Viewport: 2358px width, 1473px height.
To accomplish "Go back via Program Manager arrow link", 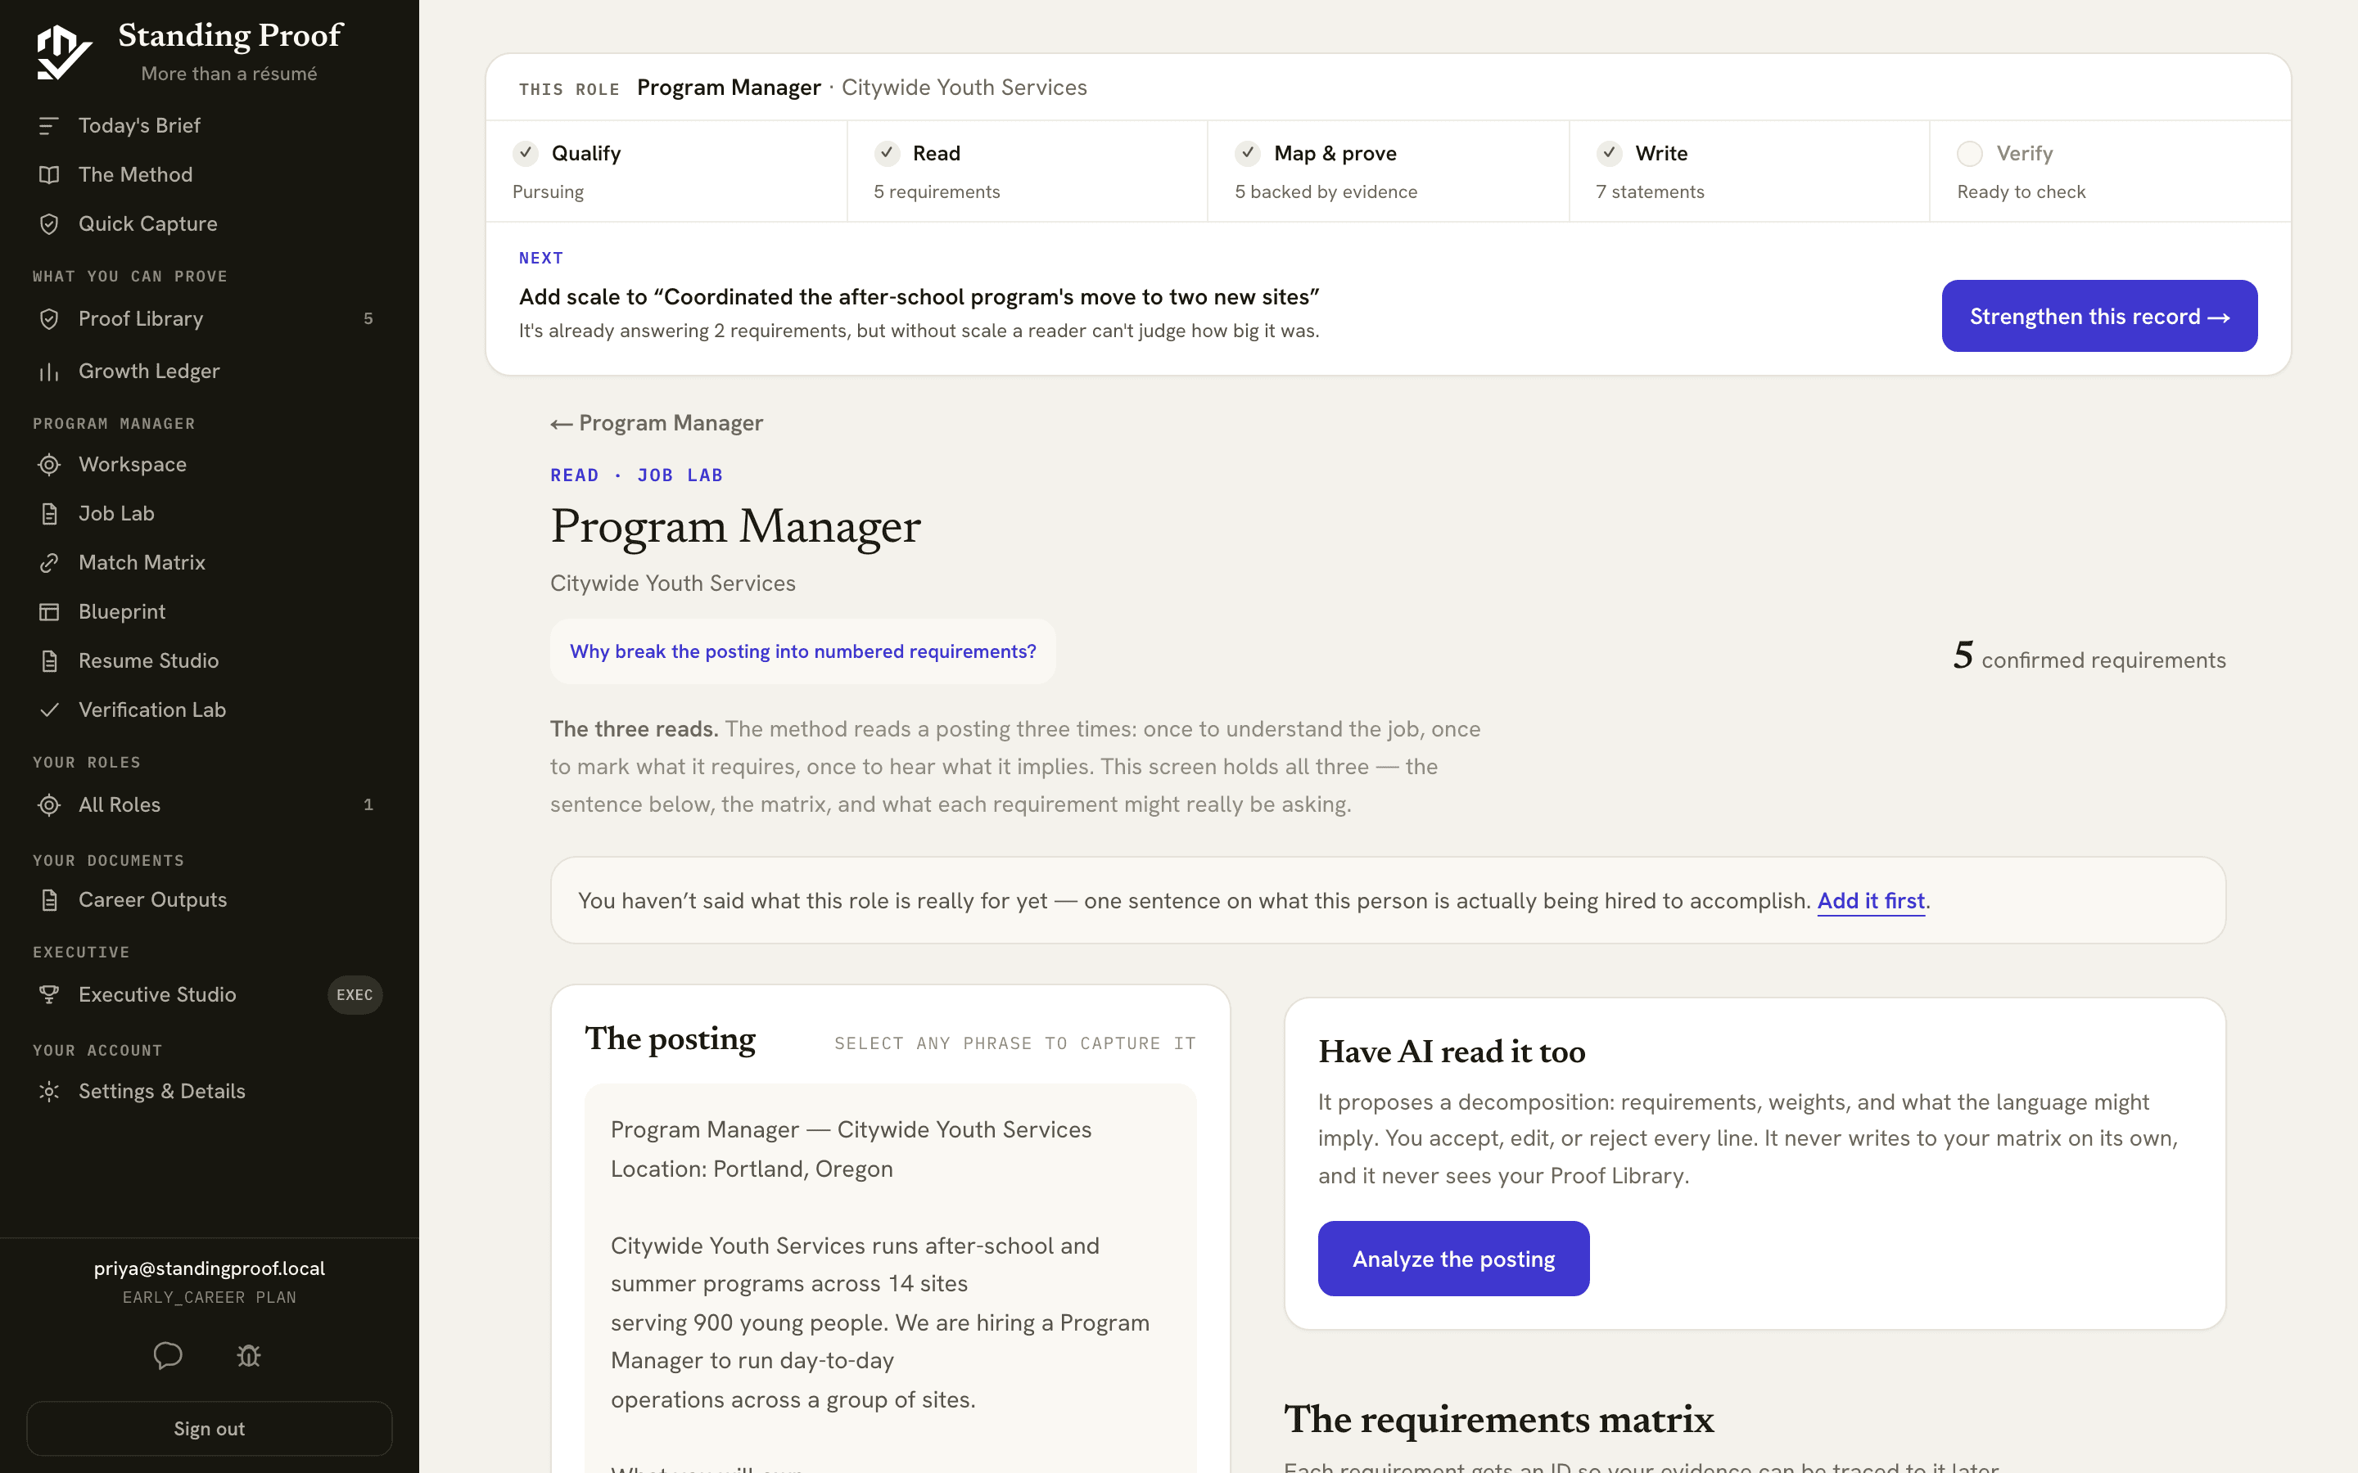I will pos(657,423).
